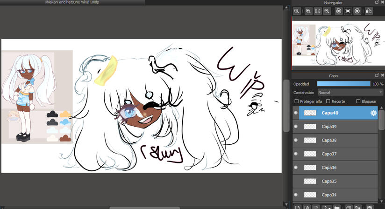Open the Combinación blend mode dropdown
The height and width of the screenshot is (209, 385).
click(350, 93)
